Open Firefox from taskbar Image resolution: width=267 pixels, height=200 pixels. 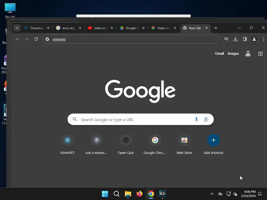click(x=139, y=194)
